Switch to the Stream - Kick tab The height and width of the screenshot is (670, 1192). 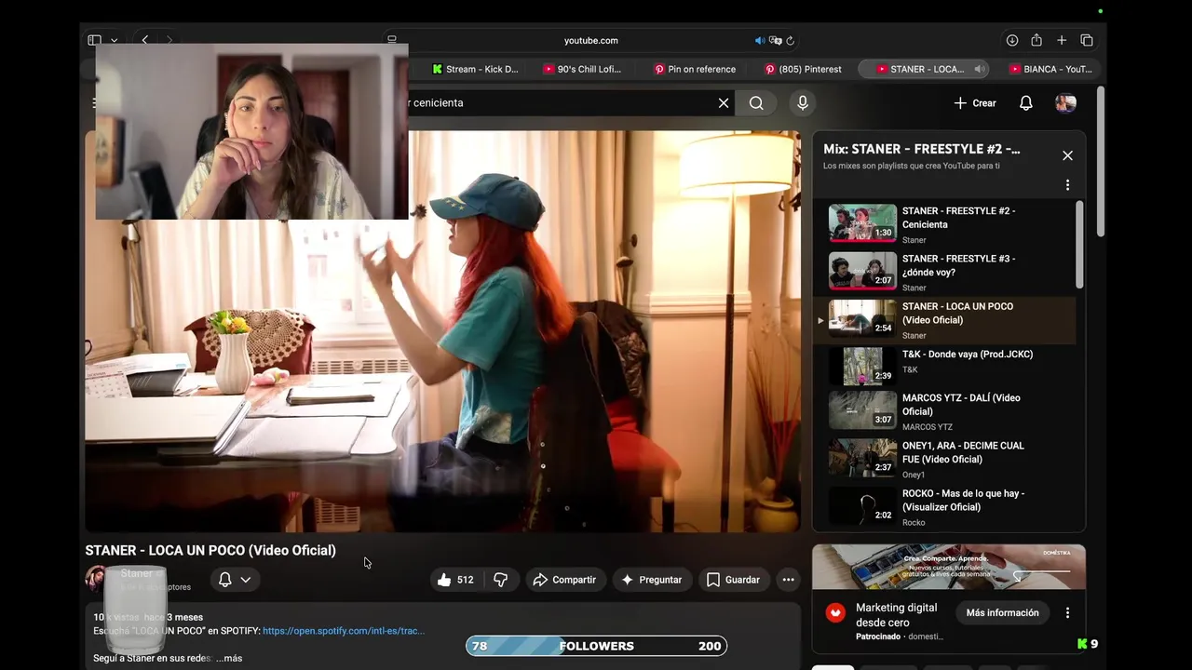(x=475, y=69)
